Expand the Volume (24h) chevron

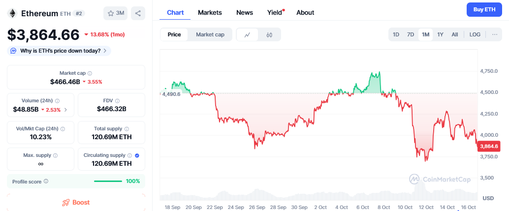[66, 110]
